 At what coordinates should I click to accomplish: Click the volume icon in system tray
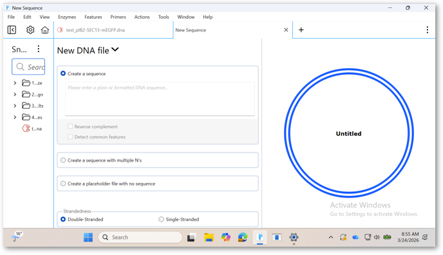[x=377, y=237]
